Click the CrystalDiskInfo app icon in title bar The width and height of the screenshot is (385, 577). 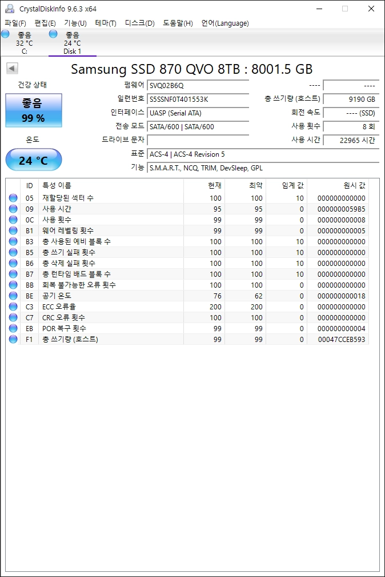click(x=10, y=9)
